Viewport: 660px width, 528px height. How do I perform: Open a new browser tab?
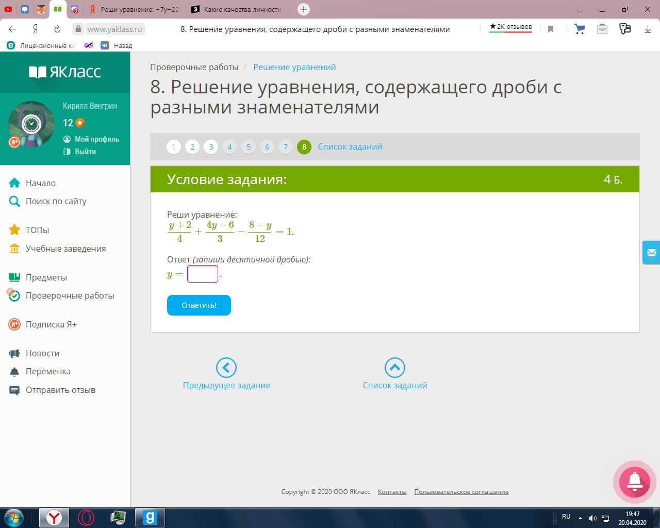tap(304, 9)
